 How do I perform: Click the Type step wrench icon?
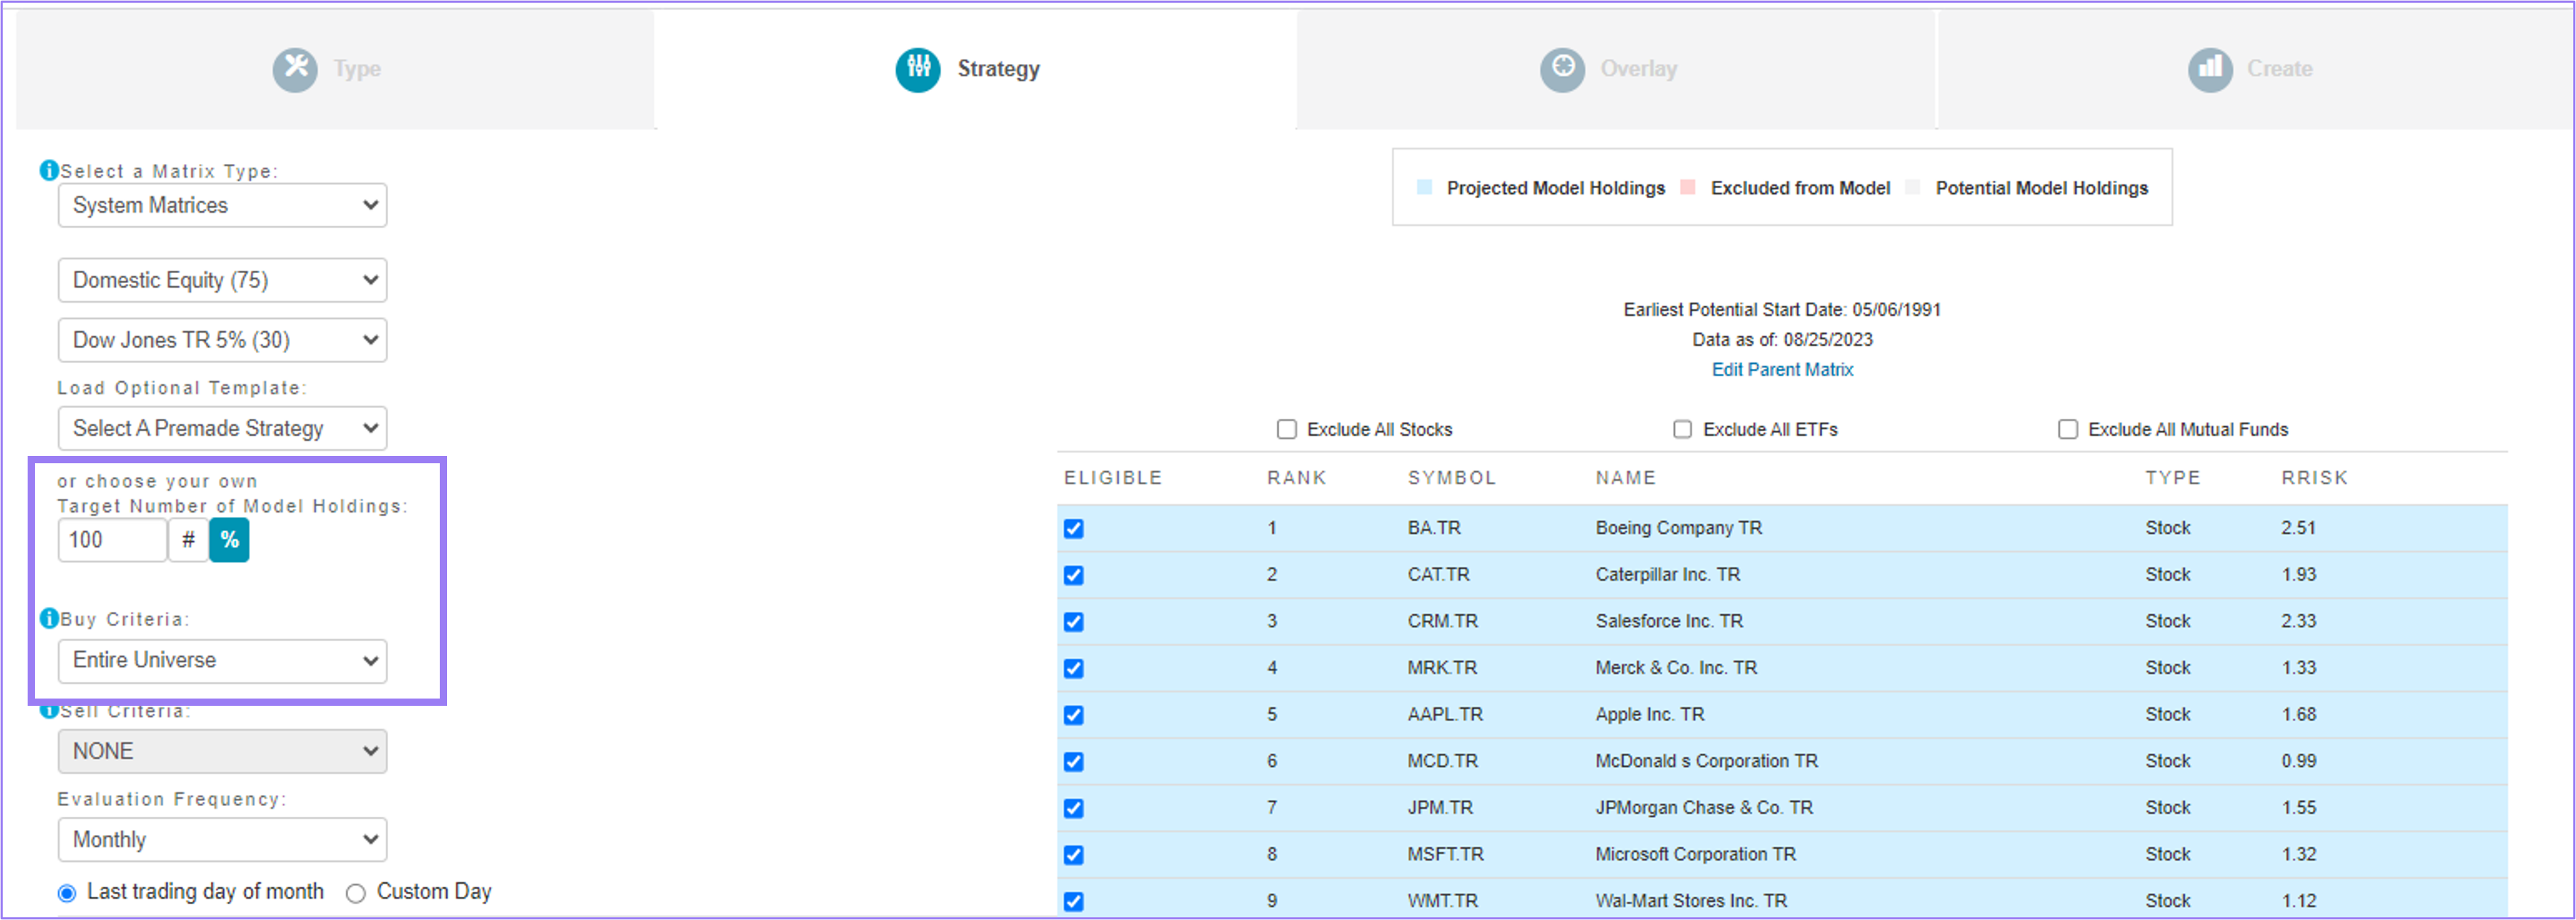(295, 69)
